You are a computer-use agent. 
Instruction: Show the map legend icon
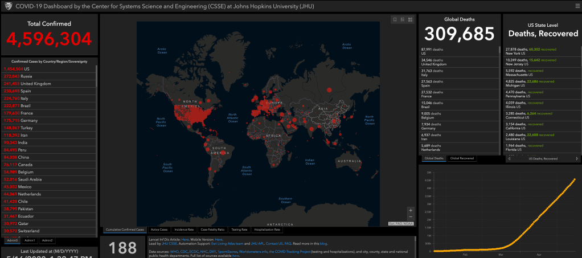click(403, 19)
